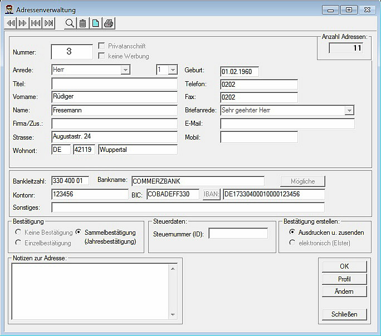This screenshot has width=381, height=336.
Task: Select the elektronisch (Elster) radio option
Action: (x=292, y=243)
